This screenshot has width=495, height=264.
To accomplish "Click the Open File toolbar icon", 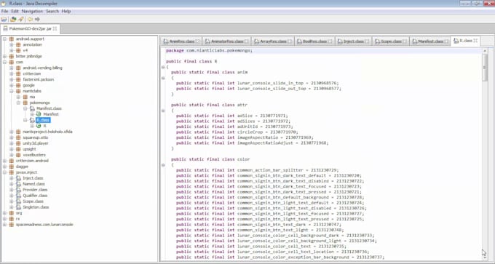I will click(x=4, y=19).
